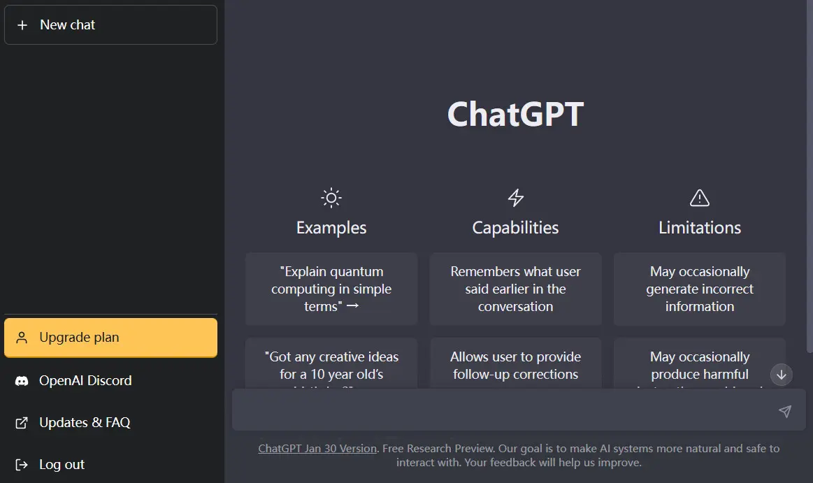Image resolution: width=813 pixels, height=483 pixels.
Task: Click the sun icon above Examples
Action: tap(331, 197)
